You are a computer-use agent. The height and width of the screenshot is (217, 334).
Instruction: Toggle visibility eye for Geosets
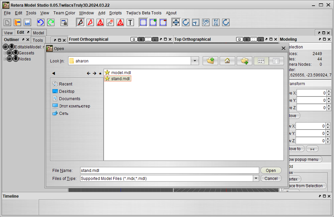(10, 53)
